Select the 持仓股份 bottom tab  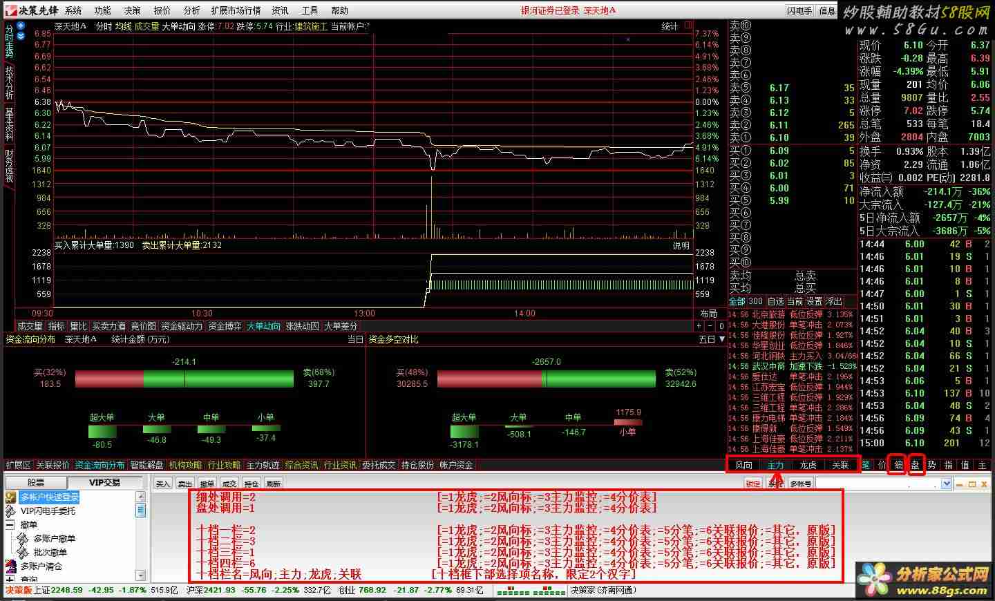(417, 466)
